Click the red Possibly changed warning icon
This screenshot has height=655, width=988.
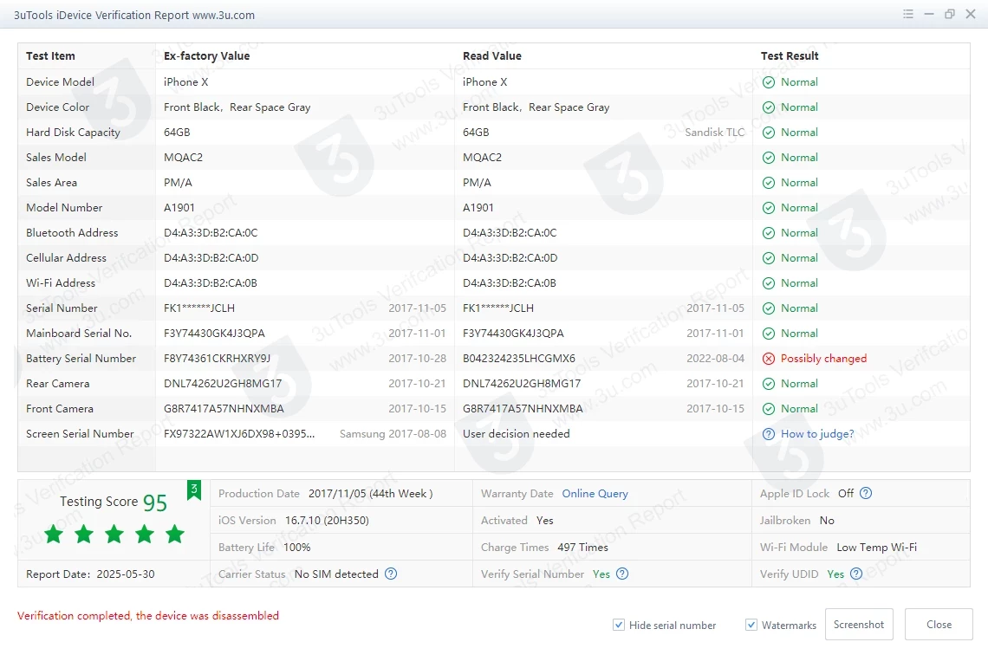coord(769,359)
